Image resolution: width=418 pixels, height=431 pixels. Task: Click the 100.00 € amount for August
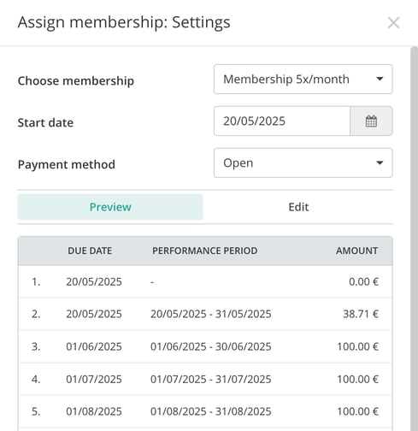[357, 411]
